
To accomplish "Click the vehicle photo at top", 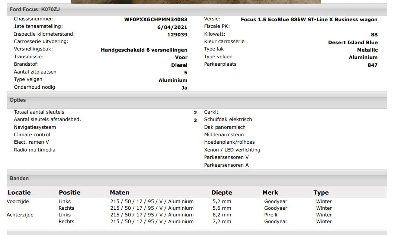I will point(196,1).
